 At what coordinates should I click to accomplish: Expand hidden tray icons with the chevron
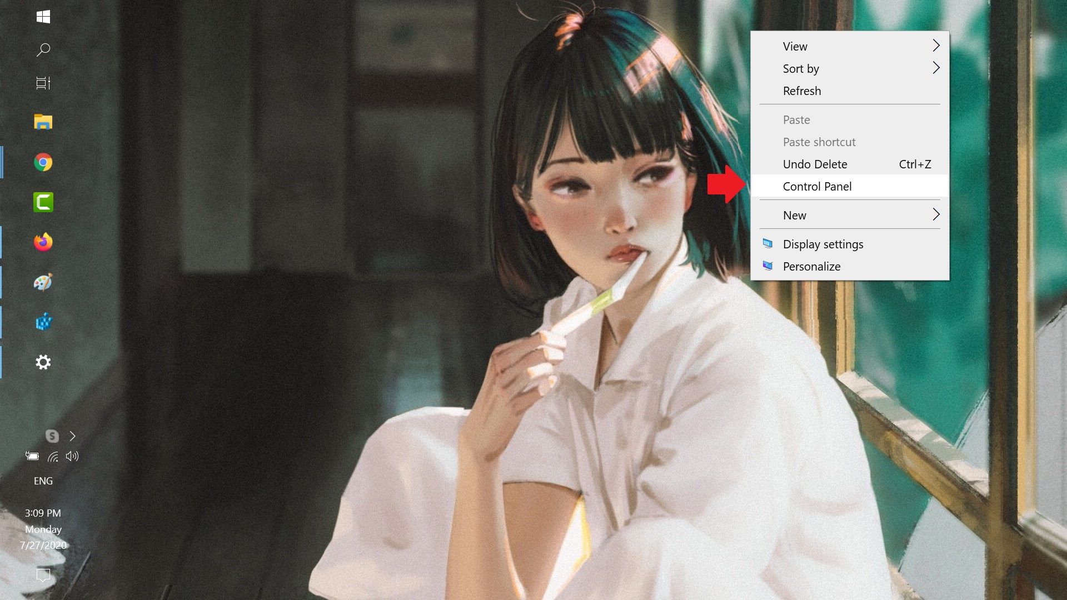[x=72, y=437]
